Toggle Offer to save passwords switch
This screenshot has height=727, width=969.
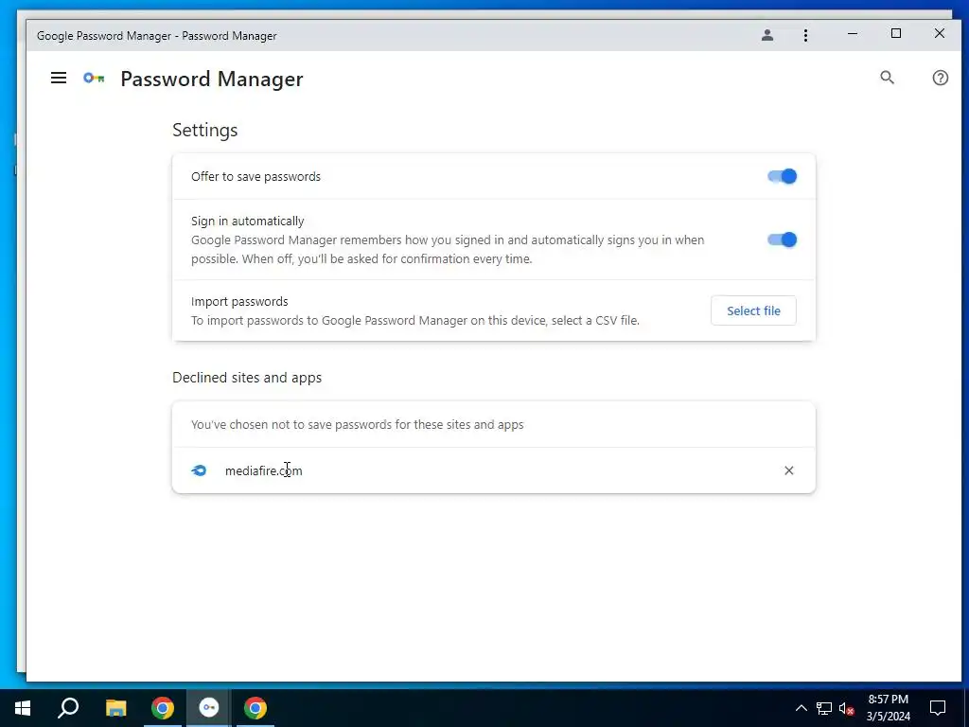pos(782,176)
